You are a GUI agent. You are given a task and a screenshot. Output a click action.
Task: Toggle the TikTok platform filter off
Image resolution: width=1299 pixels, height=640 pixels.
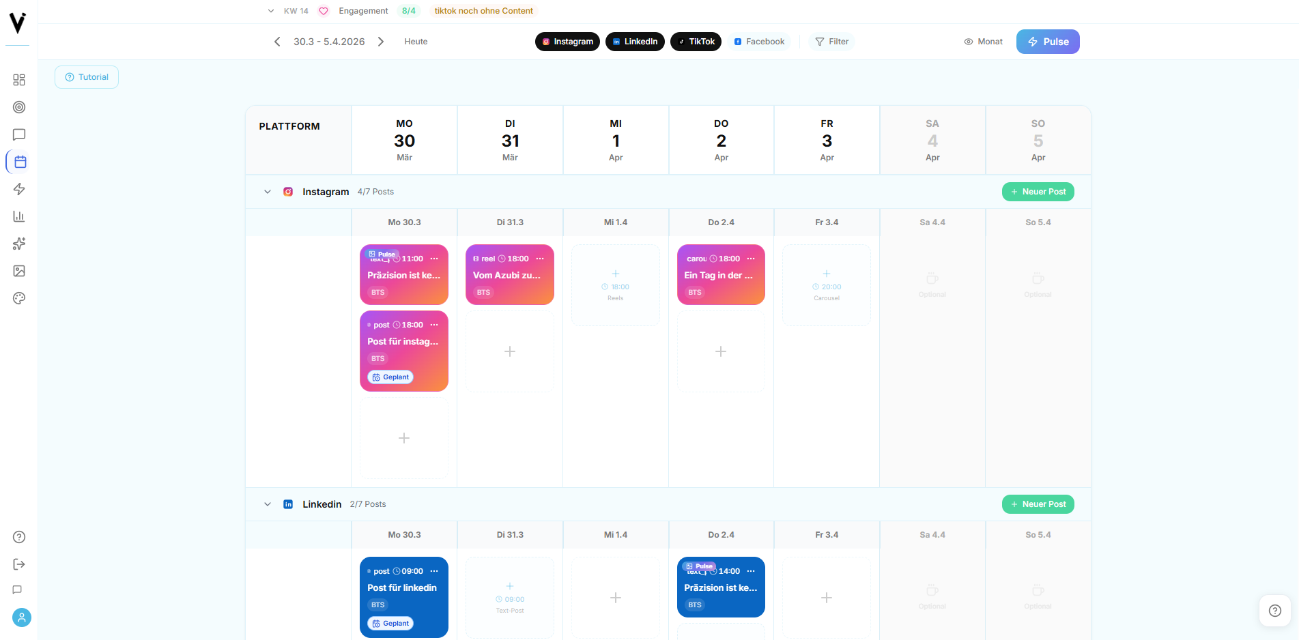click(x=696, y=42)
